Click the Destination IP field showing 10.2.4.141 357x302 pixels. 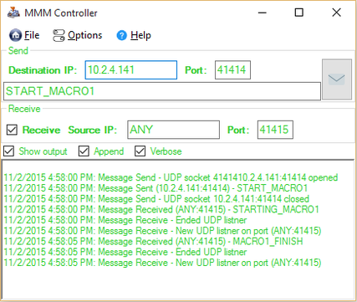(131, 70)
